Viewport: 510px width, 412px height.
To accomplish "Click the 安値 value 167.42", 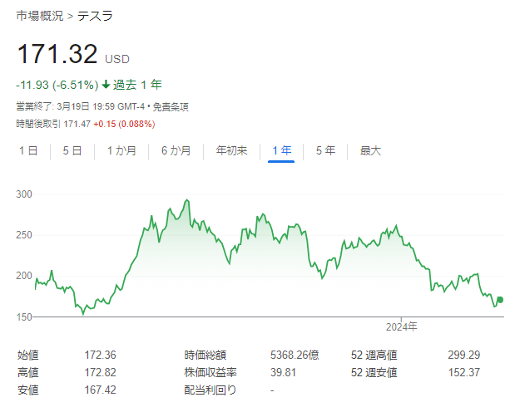I will tap(100, 390).
